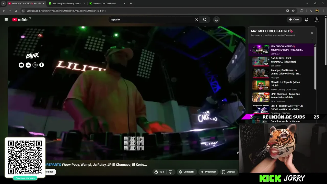Click the main video player
The height and width of the screenshot is (184, 327).
tap(126, 93)
